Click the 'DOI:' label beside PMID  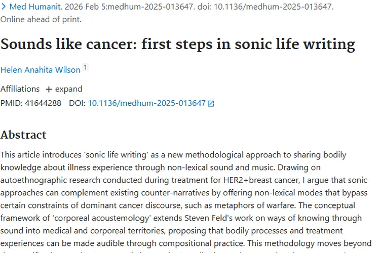[x=77, y=103]
